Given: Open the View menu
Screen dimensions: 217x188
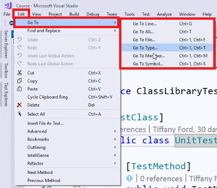Looking at the screenshot, I should (x=37, y=14).
